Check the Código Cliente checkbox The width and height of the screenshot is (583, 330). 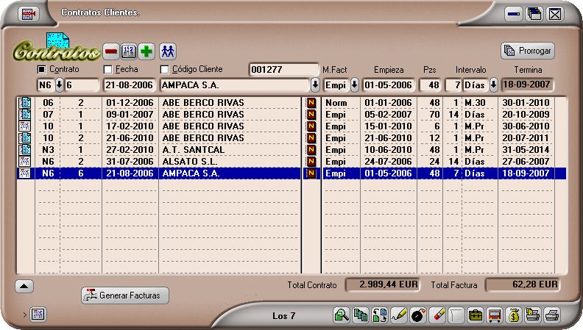[165, 70]
